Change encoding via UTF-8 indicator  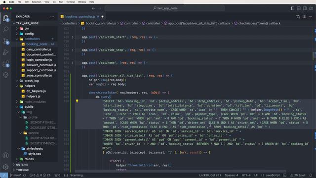pos(246,175)
